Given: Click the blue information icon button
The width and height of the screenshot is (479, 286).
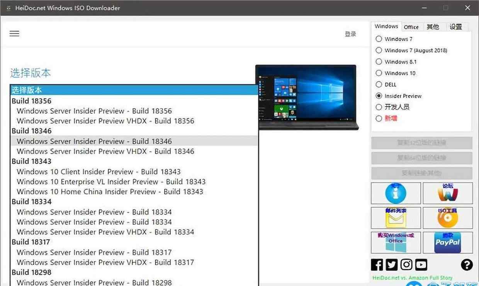Looking at the screenshot, I should click(396, 193).
